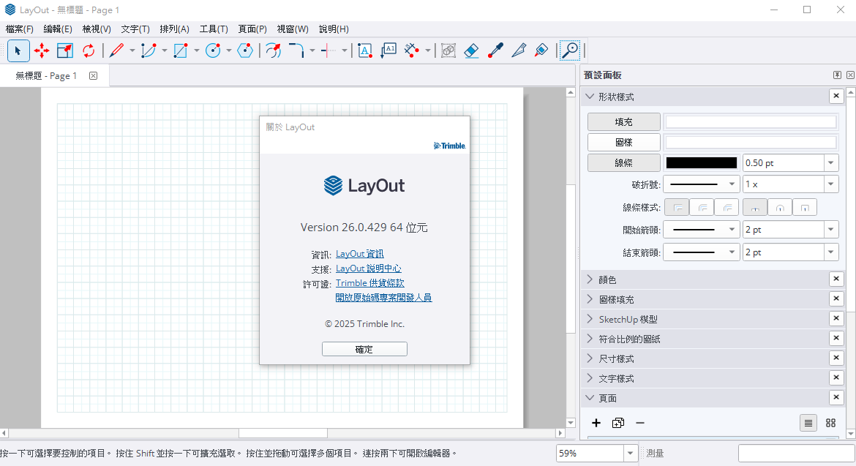This screenshot has width=856, height=466.
Task: Select the 無標題 - Page 1 document tab
Action: [46, 76]
